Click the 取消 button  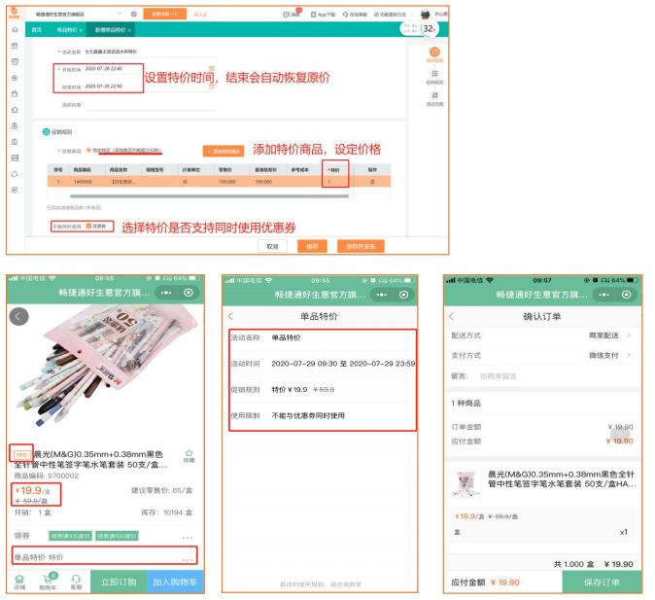click(272, 247)
